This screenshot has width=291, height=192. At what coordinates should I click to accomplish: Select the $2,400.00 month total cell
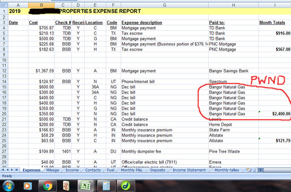275,114
